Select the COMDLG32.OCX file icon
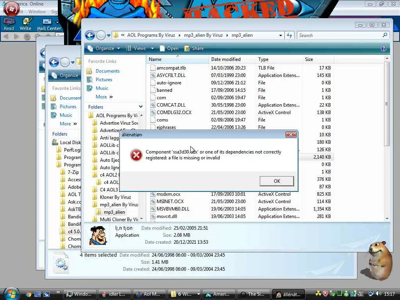 click(153, 112)
